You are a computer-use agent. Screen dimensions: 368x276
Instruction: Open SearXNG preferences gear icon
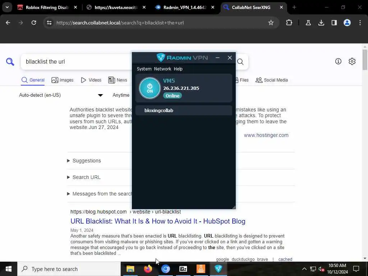point(352,61)
